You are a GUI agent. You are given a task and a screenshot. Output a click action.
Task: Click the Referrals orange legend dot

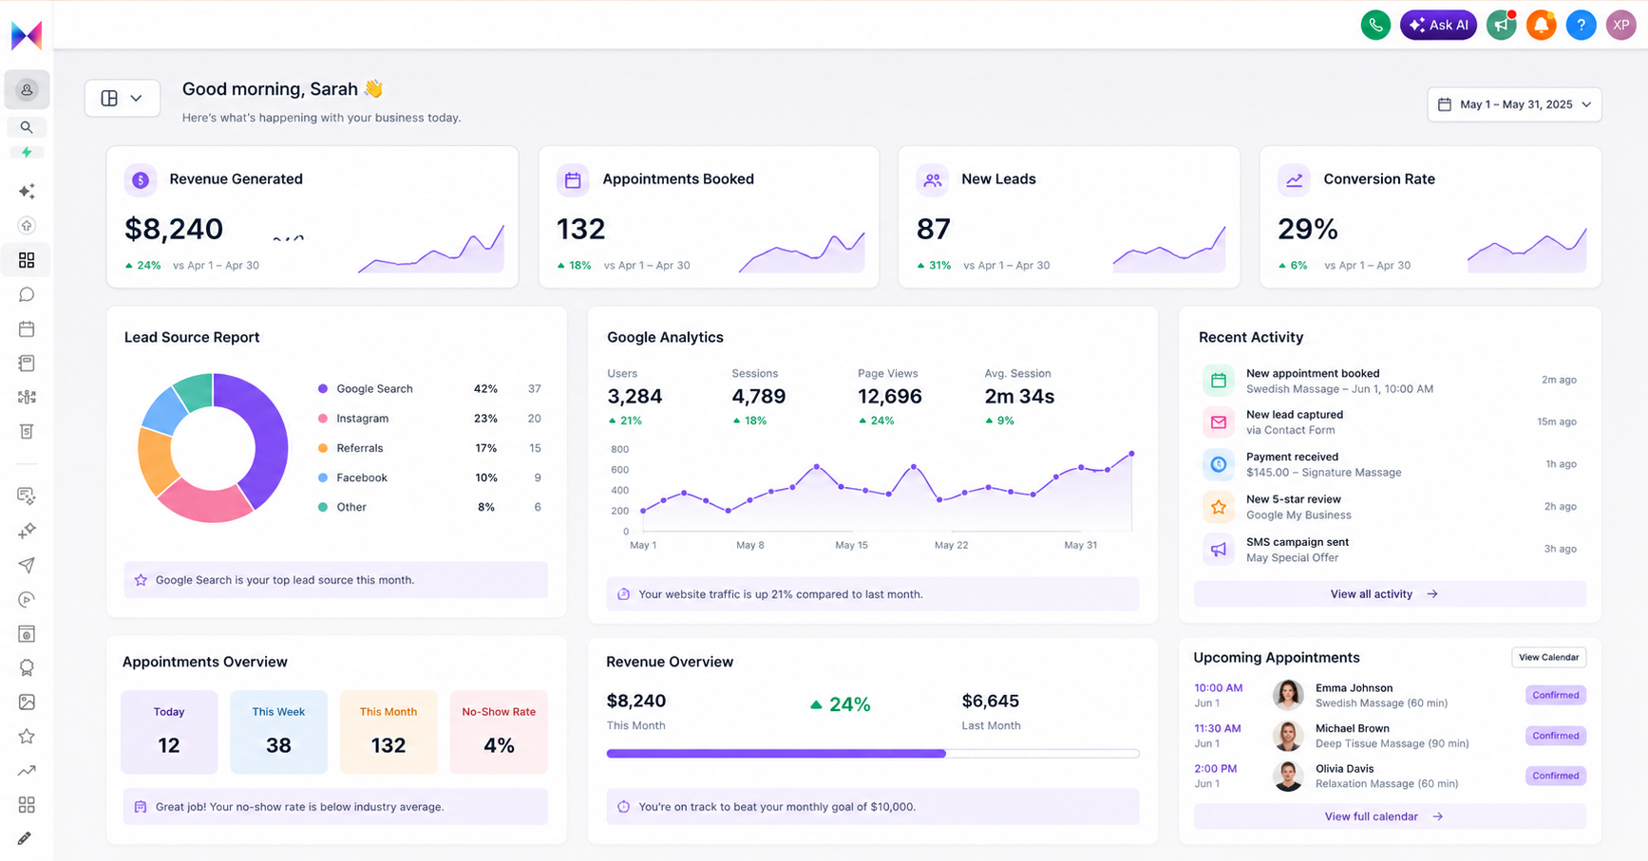323,448
